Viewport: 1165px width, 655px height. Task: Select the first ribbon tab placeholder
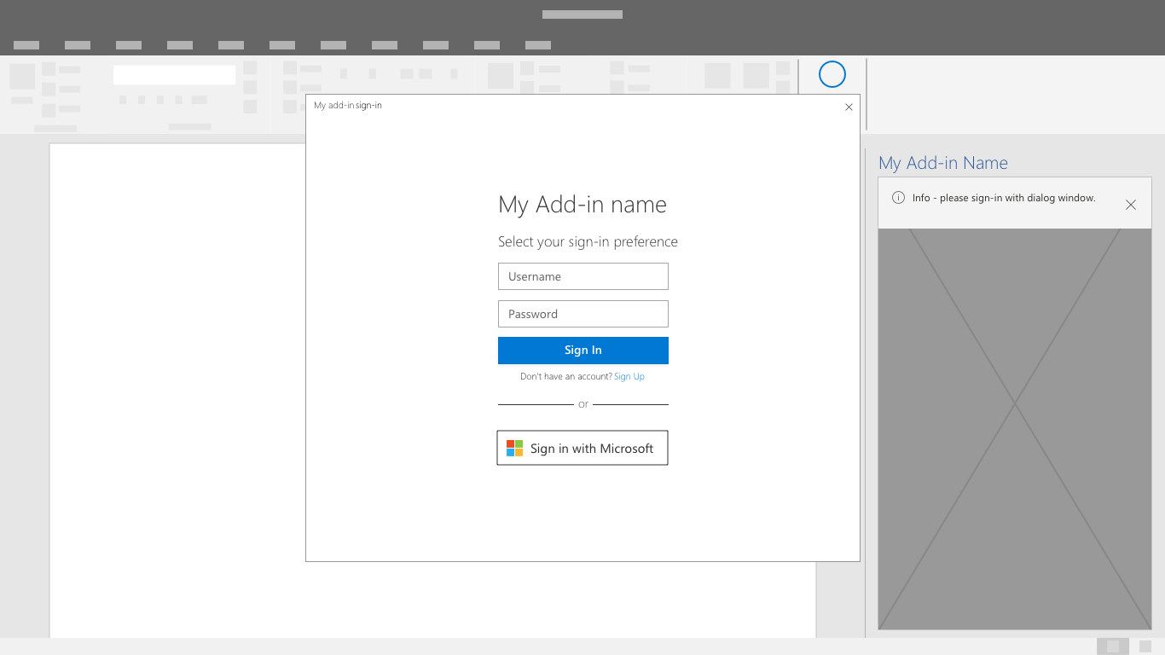point(26,45)
